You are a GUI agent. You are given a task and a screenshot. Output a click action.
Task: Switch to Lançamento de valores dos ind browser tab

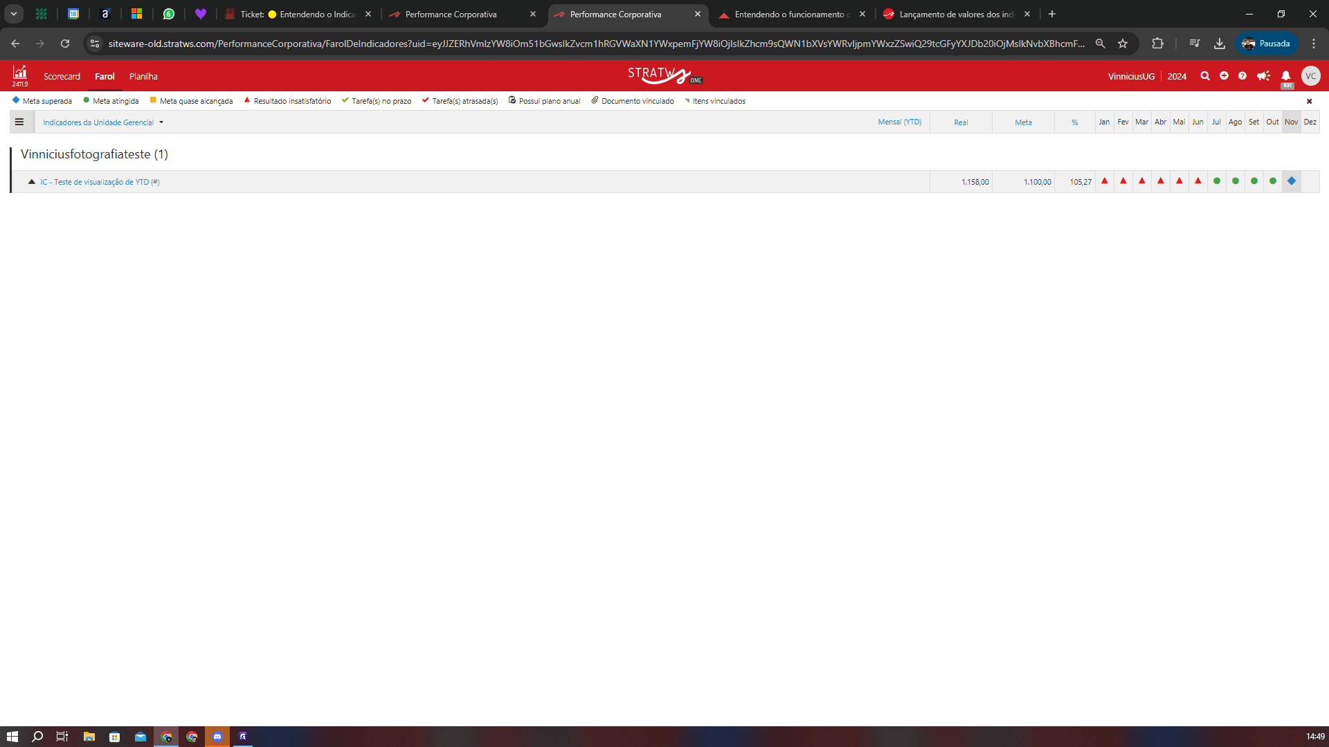[x=956, y=14]
